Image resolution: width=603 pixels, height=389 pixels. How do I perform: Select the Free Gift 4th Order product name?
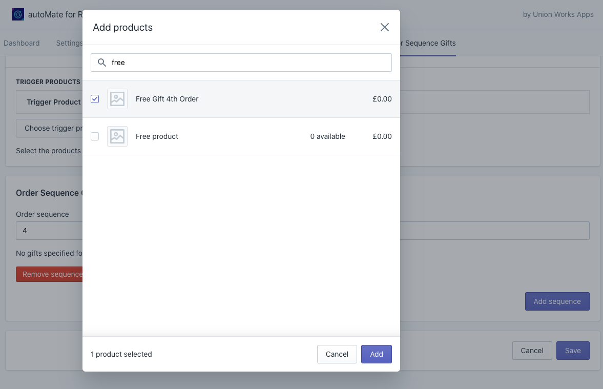(x=167, y=99)
